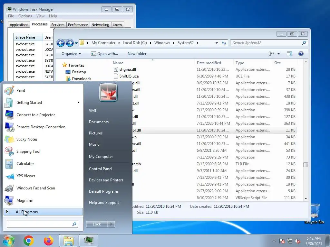Sort files by Date modified column

pyautogui.click(x=214, y=63)
